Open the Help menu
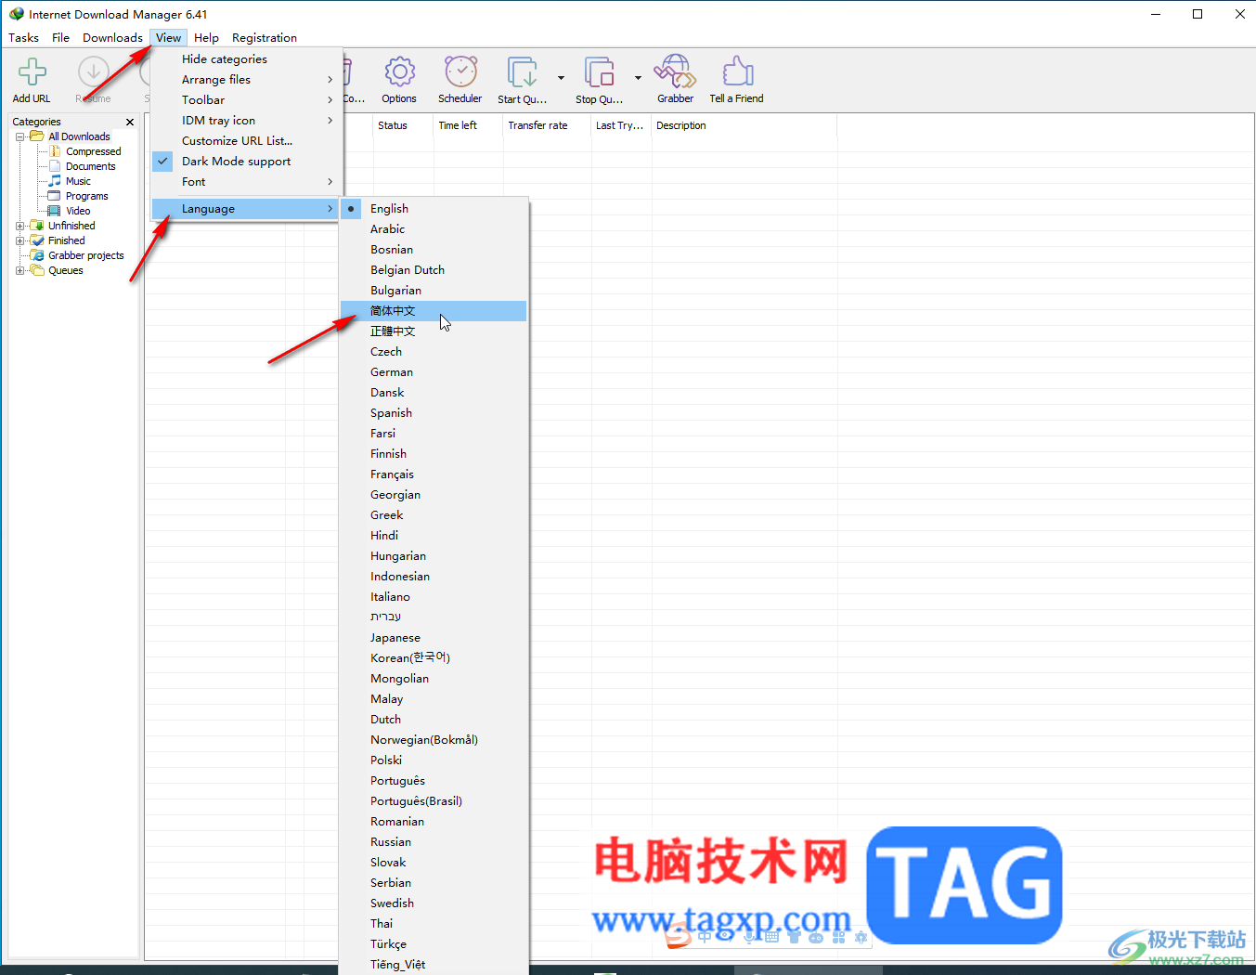 click(206, 38)
